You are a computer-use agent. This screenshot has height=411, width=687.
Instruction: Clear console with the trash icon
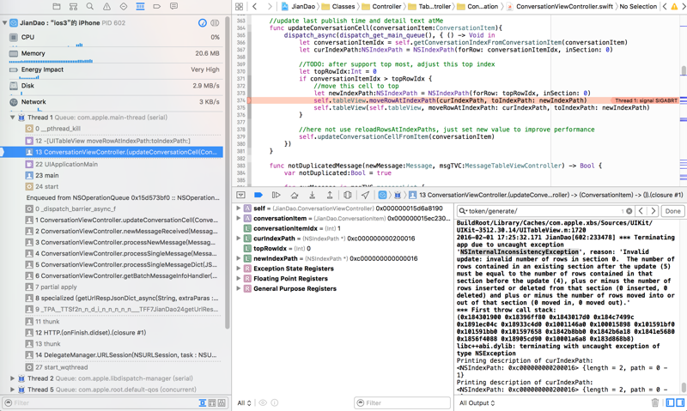click(x=655, y=402)
